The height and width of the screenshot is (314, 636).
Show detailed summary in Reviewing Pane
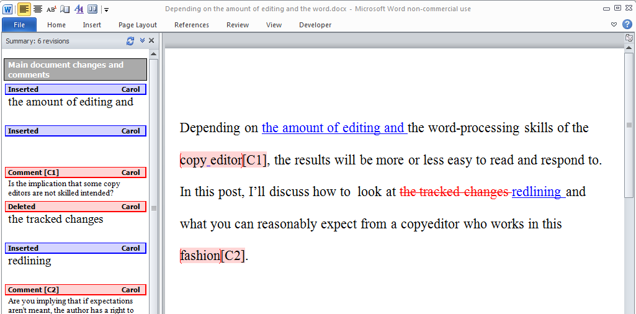click(x=142, y=41)
